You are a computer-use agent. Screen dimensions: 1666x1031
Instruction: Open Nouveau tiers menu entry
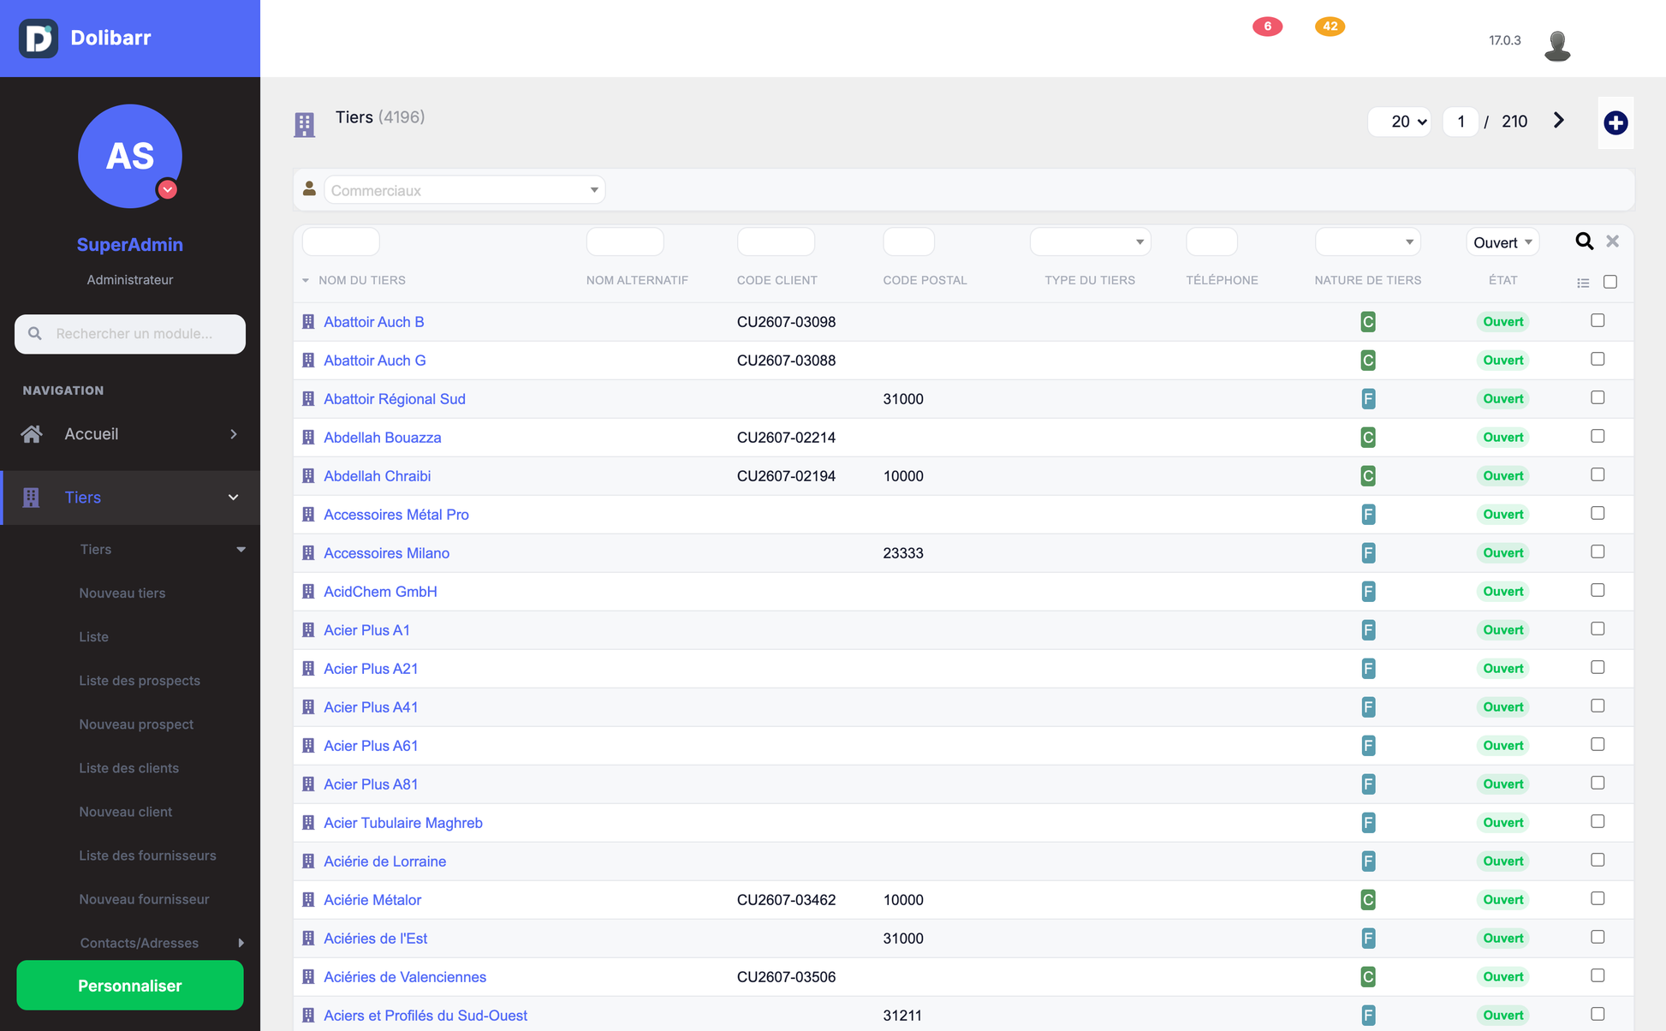coord(122,593)
